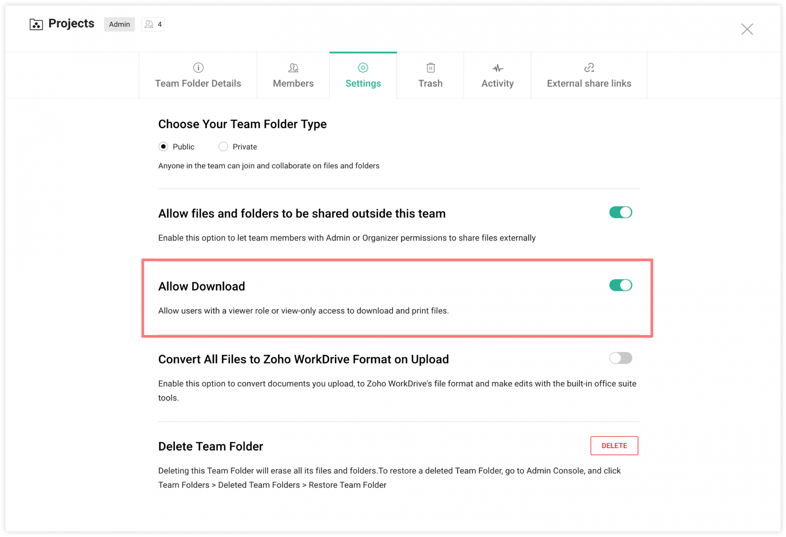Switch to the Team Folder Details tab
Image resolution: width=786 pixels, height=537 pixels.
(x=198, y=75)
